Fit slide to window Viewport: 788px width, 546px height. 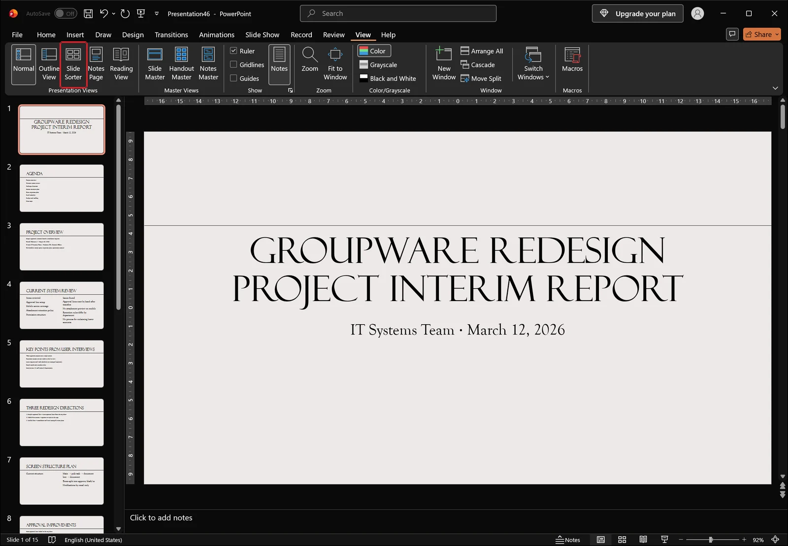point(335,64)
